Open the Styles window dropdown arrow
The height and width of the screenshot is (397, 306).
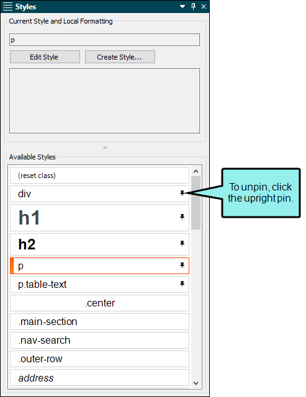(182, 7)
